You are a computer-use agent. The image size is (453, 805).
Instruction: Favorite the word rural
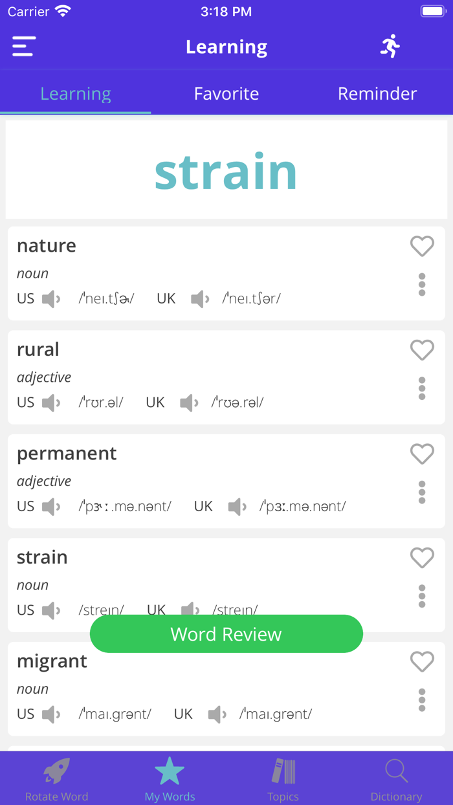click(422, 350)
